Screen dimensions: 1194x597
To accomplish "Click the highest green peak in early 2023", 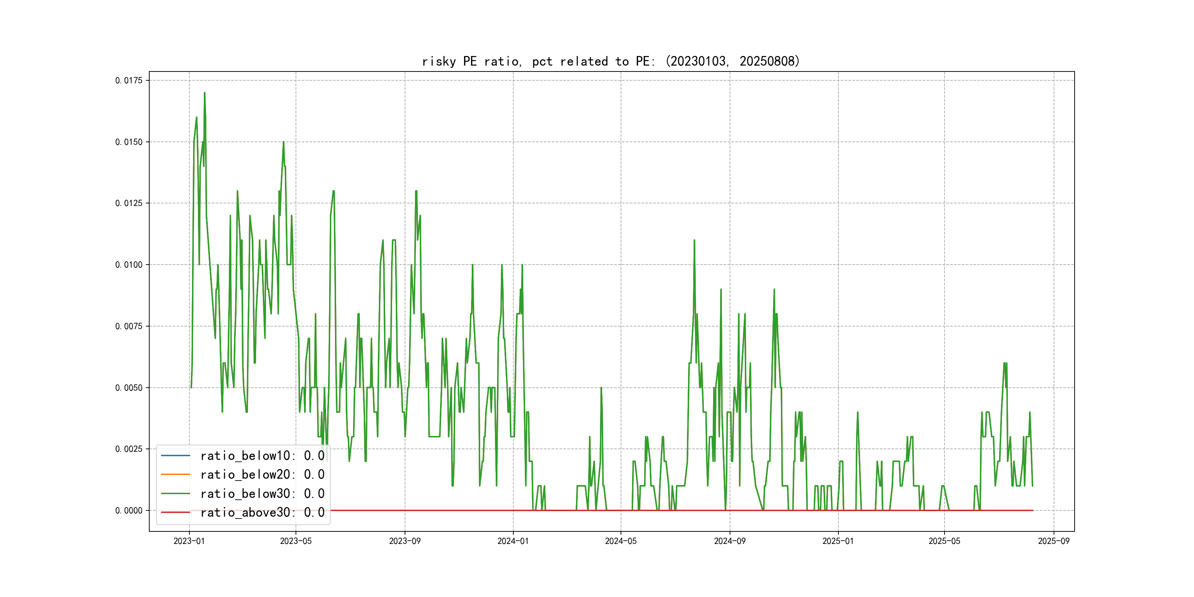I will click(x=205, y=93).
